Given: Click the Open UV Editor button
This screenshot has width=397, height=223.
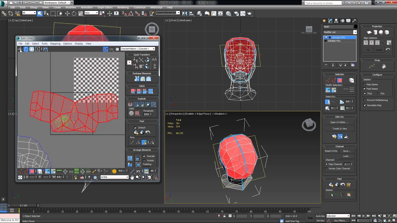Looking at the screenshot, I should (x=339, y=122).
